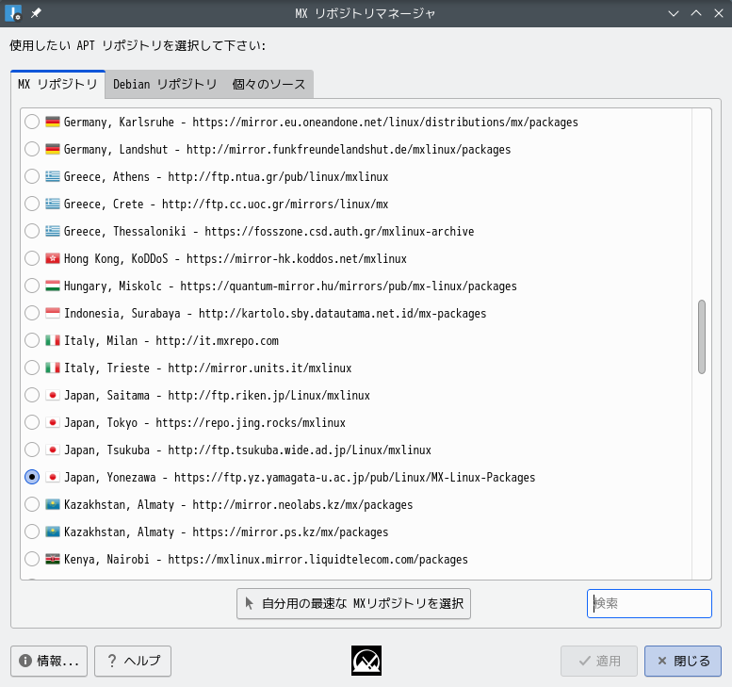The image size is (732, 687).
Task: Select Kazakhstan mirror.neolabs.kz radio button
Action: (x=32, y=504)
